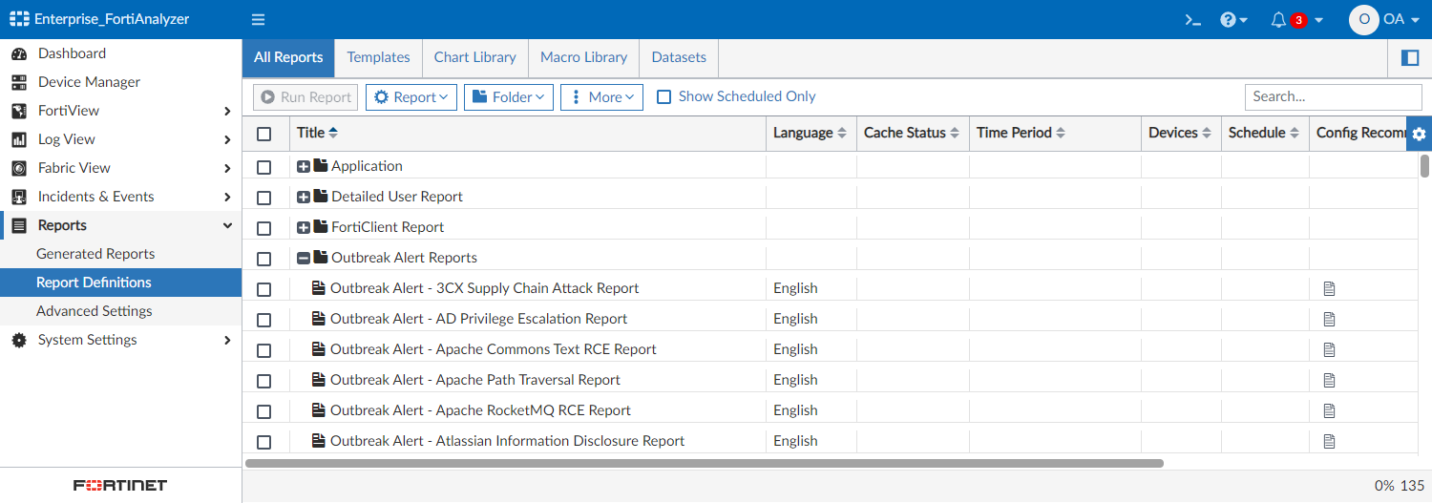
Task: Tick the select-all checkbox in table header
Action: [x=264, y=134]
